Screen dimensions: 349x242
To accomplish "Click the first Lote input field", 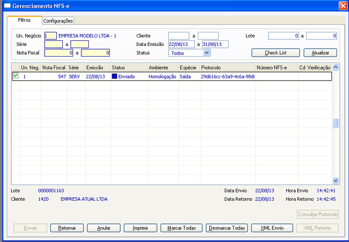I will [283, 36].
